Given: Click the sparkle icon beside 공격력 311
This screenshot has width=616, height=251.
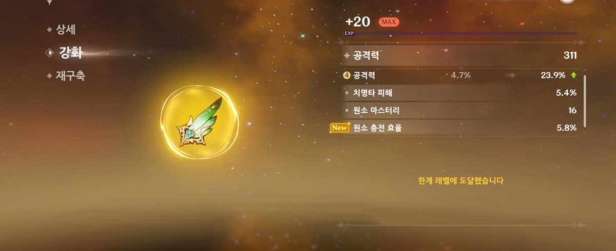Looking at the screenshot, I should (347, 55).
